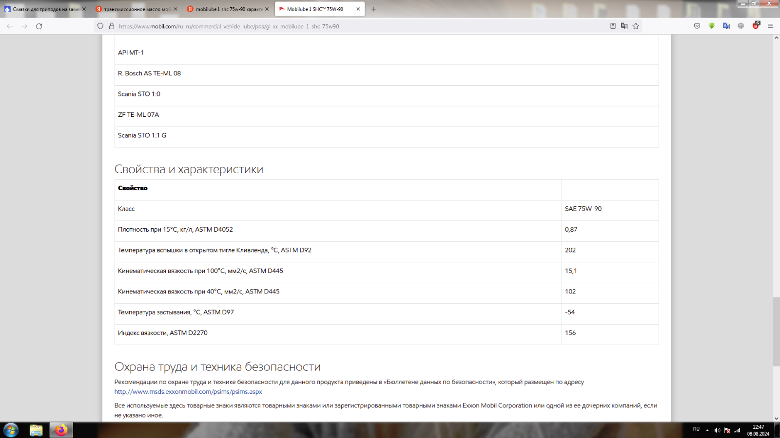Viewport: 780px width, 438px height.
Task: Click the 'SAE 75W-90' value
Action: [583, 209]
